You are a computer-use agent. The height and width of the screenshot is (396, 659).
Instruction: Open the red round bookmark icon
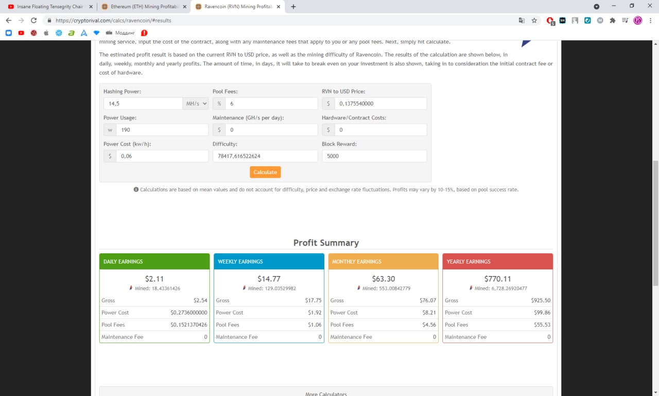click(x=33, y=33)
